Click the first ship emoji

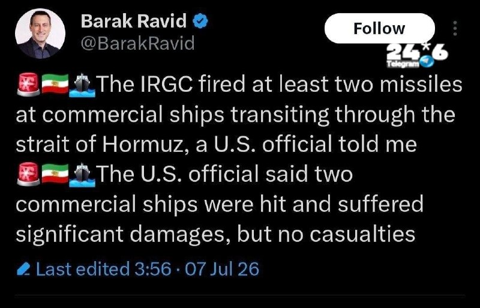click(x=82, y=85)
